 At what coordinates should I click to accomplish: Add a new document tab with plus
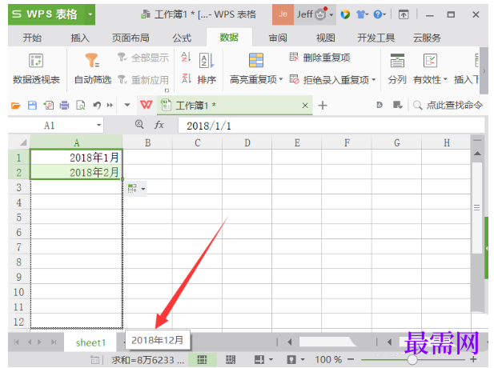pyautogui.click(x=323, y=105)
